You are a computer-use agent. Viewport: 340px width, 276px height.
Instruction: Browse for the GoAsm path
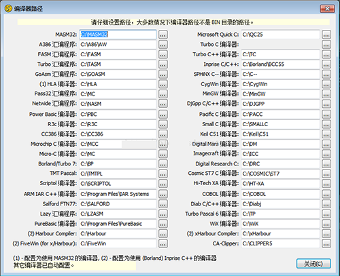(x=163, y=74)
